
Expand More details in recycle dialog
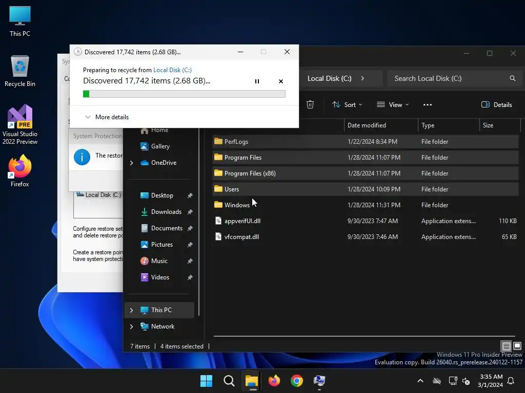[107, 117]
